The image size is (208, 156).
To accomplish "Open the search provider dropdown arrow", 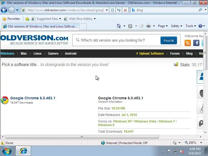I will [205, 10].
